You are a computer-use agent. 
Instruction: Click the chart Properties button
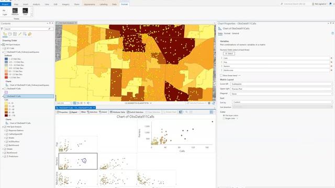click(x=62, y=112)
